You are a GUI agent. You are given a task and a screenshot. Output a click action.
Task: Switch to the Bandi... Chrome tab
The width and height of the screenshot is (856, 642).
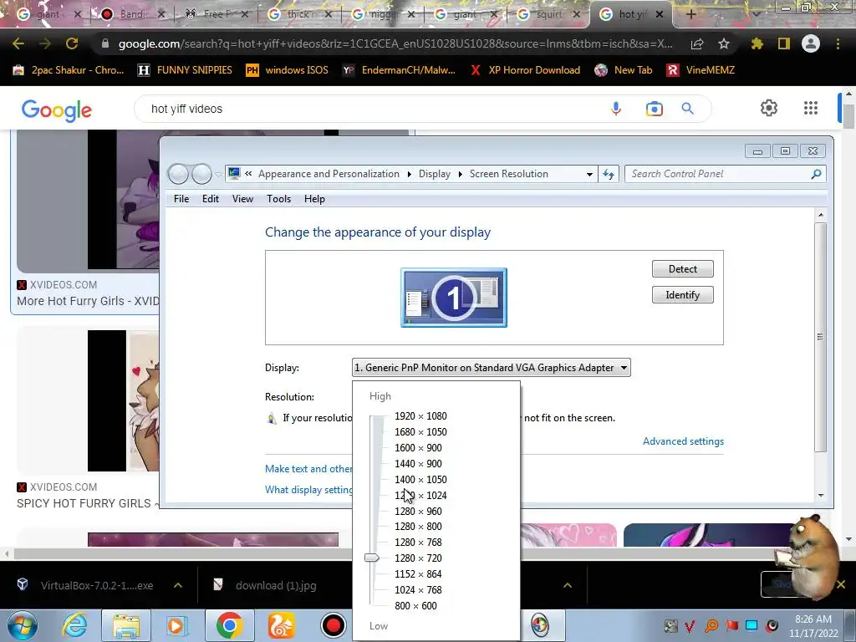(131, 14)
